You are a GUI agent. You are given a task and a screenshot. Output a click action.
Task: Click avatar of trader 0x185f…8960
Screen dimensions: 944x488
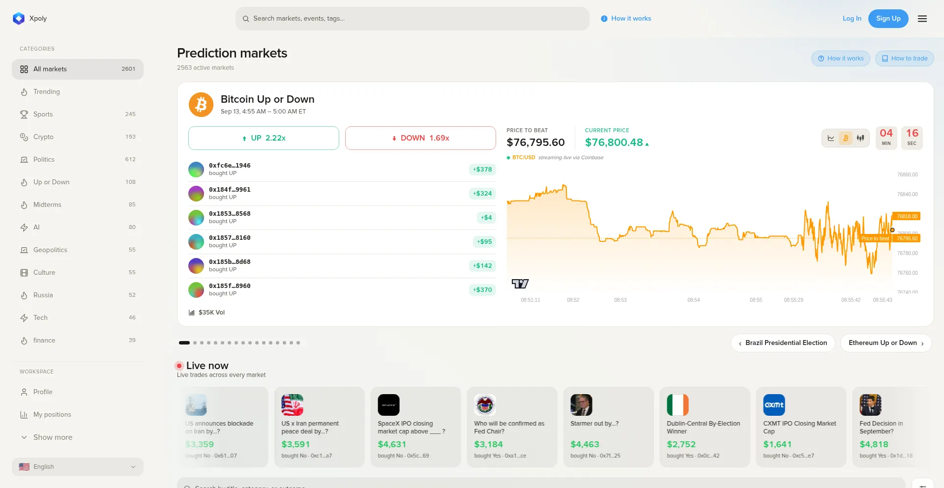196,290
